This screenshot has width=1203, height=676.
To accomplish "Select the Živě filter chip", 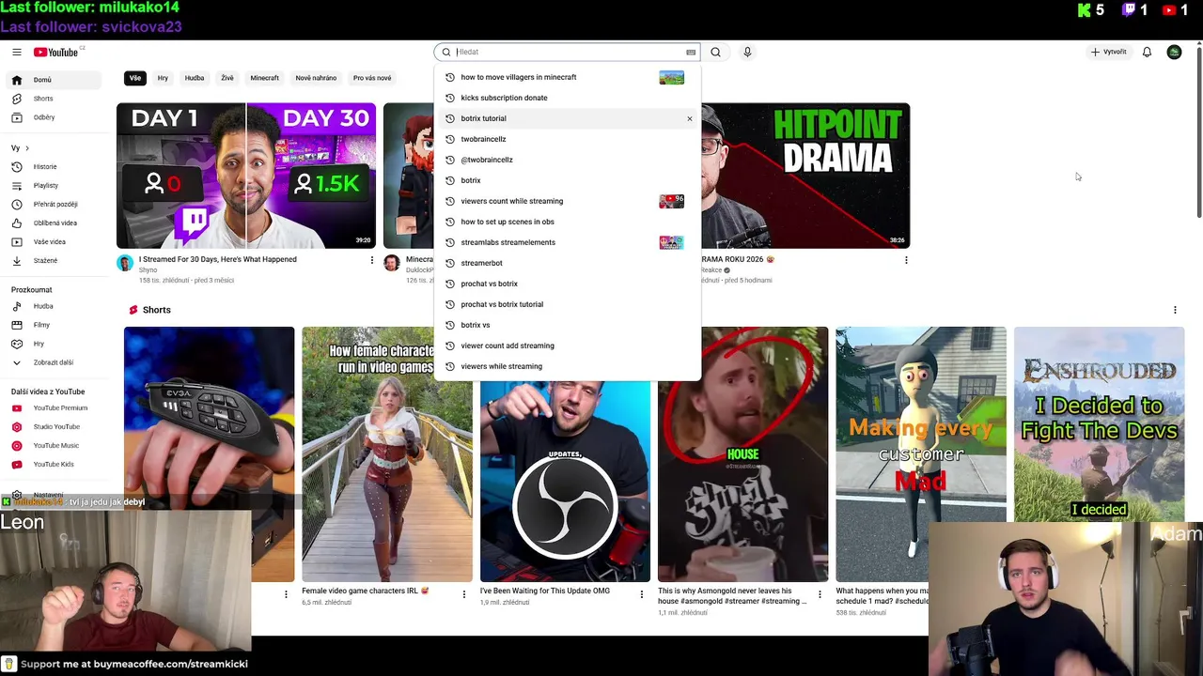I will pos(227,78).
